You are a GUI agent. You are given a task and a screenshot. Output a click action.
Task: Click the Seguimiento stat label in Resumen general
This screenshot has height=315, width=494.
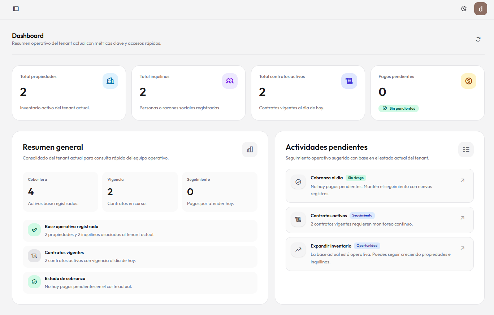(x=199, y=179)
